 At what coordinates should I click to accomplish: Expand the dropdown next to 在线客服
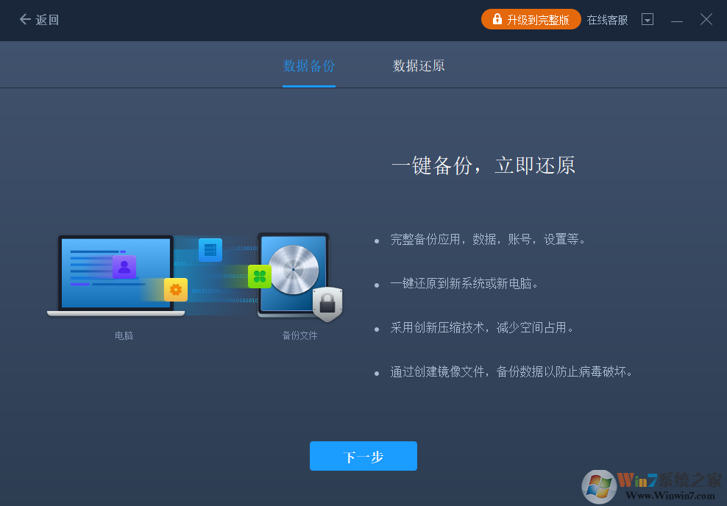647,19
